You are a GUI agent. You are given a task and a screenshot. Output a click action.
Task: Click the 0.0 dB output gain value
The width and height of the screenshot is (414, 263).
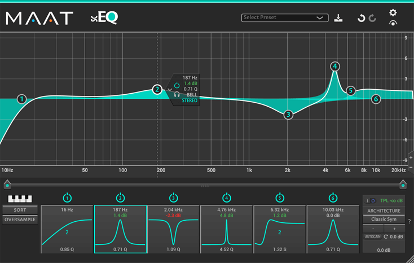pyautogui.click(x=384, y=250)
